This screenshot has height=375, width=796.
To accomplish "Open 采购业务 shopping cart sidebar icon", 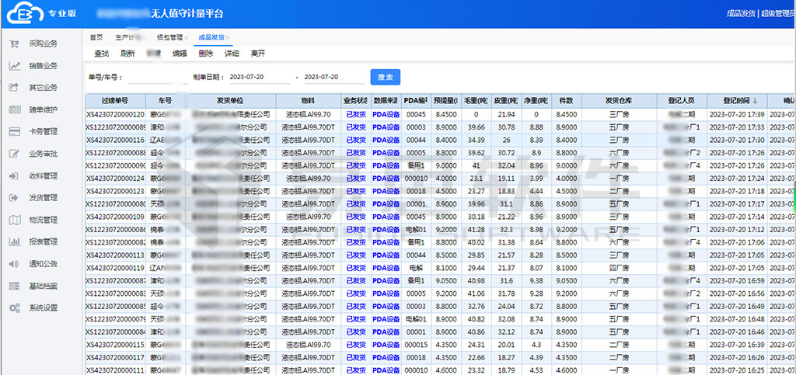I will (x=14, y=44).
